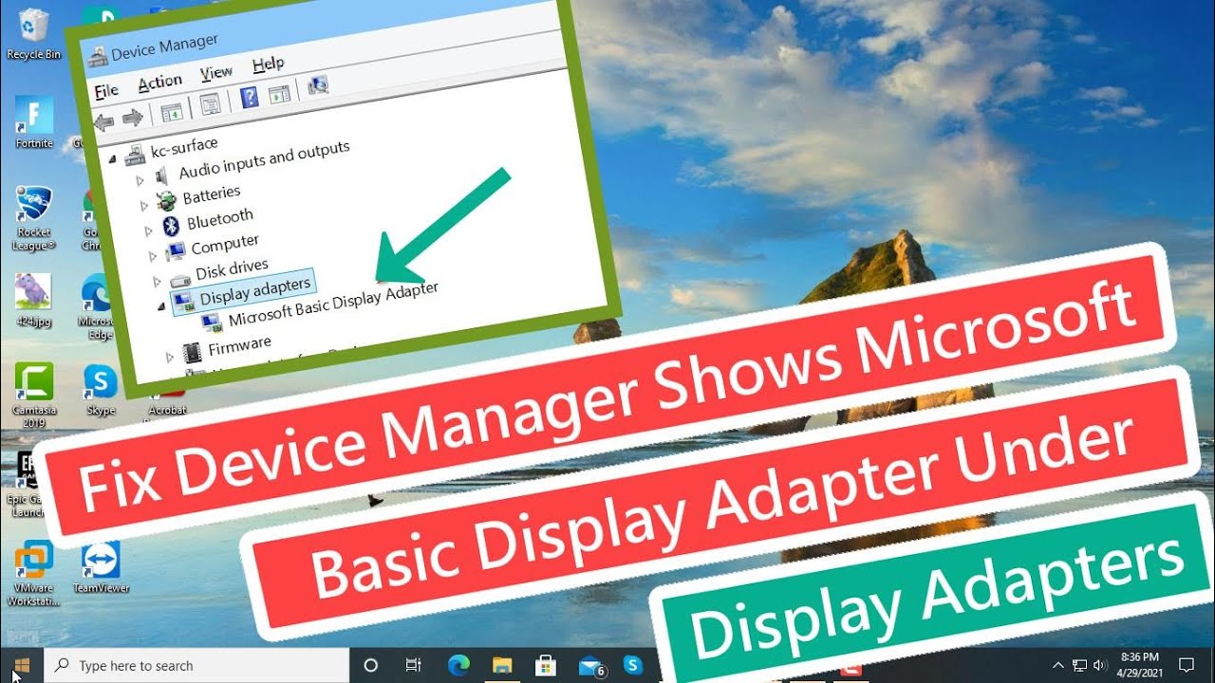The height and width of the screenshot is (683, 1215).
Task: Open the Rocket League desktop shortcut
Action: pos(34,216)
